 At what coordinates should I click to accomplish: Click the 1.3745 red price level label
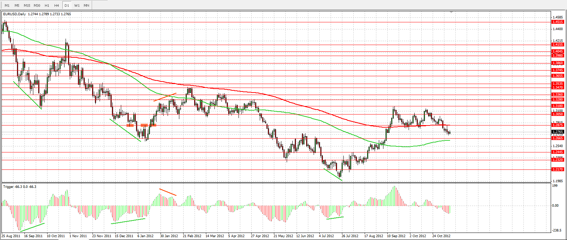558,70
